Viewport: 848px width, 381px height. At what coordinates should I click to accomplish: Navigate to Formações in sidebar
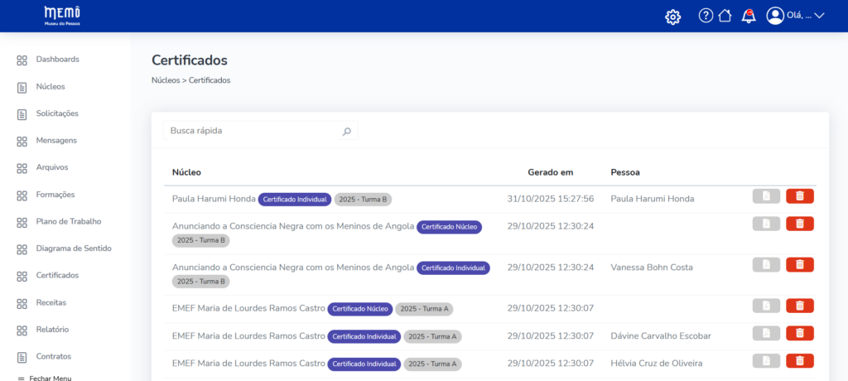coord(55,195)
